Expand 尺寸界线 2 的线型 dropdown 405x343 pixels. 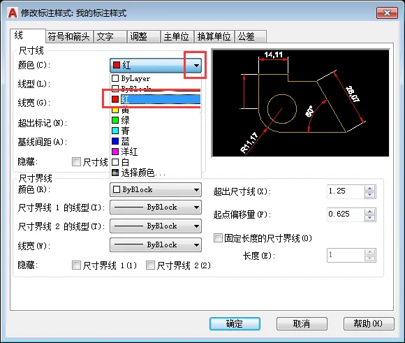click(x=156, y=226)
